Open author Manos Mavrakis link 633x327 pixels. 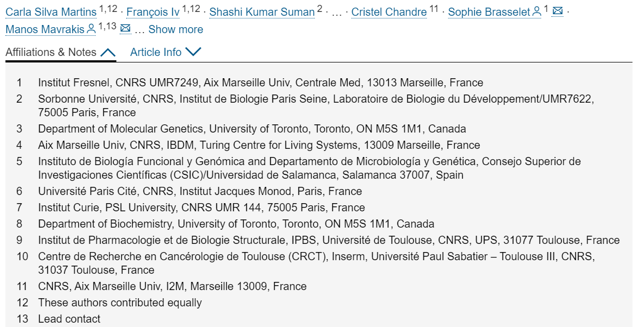(45, 29)
